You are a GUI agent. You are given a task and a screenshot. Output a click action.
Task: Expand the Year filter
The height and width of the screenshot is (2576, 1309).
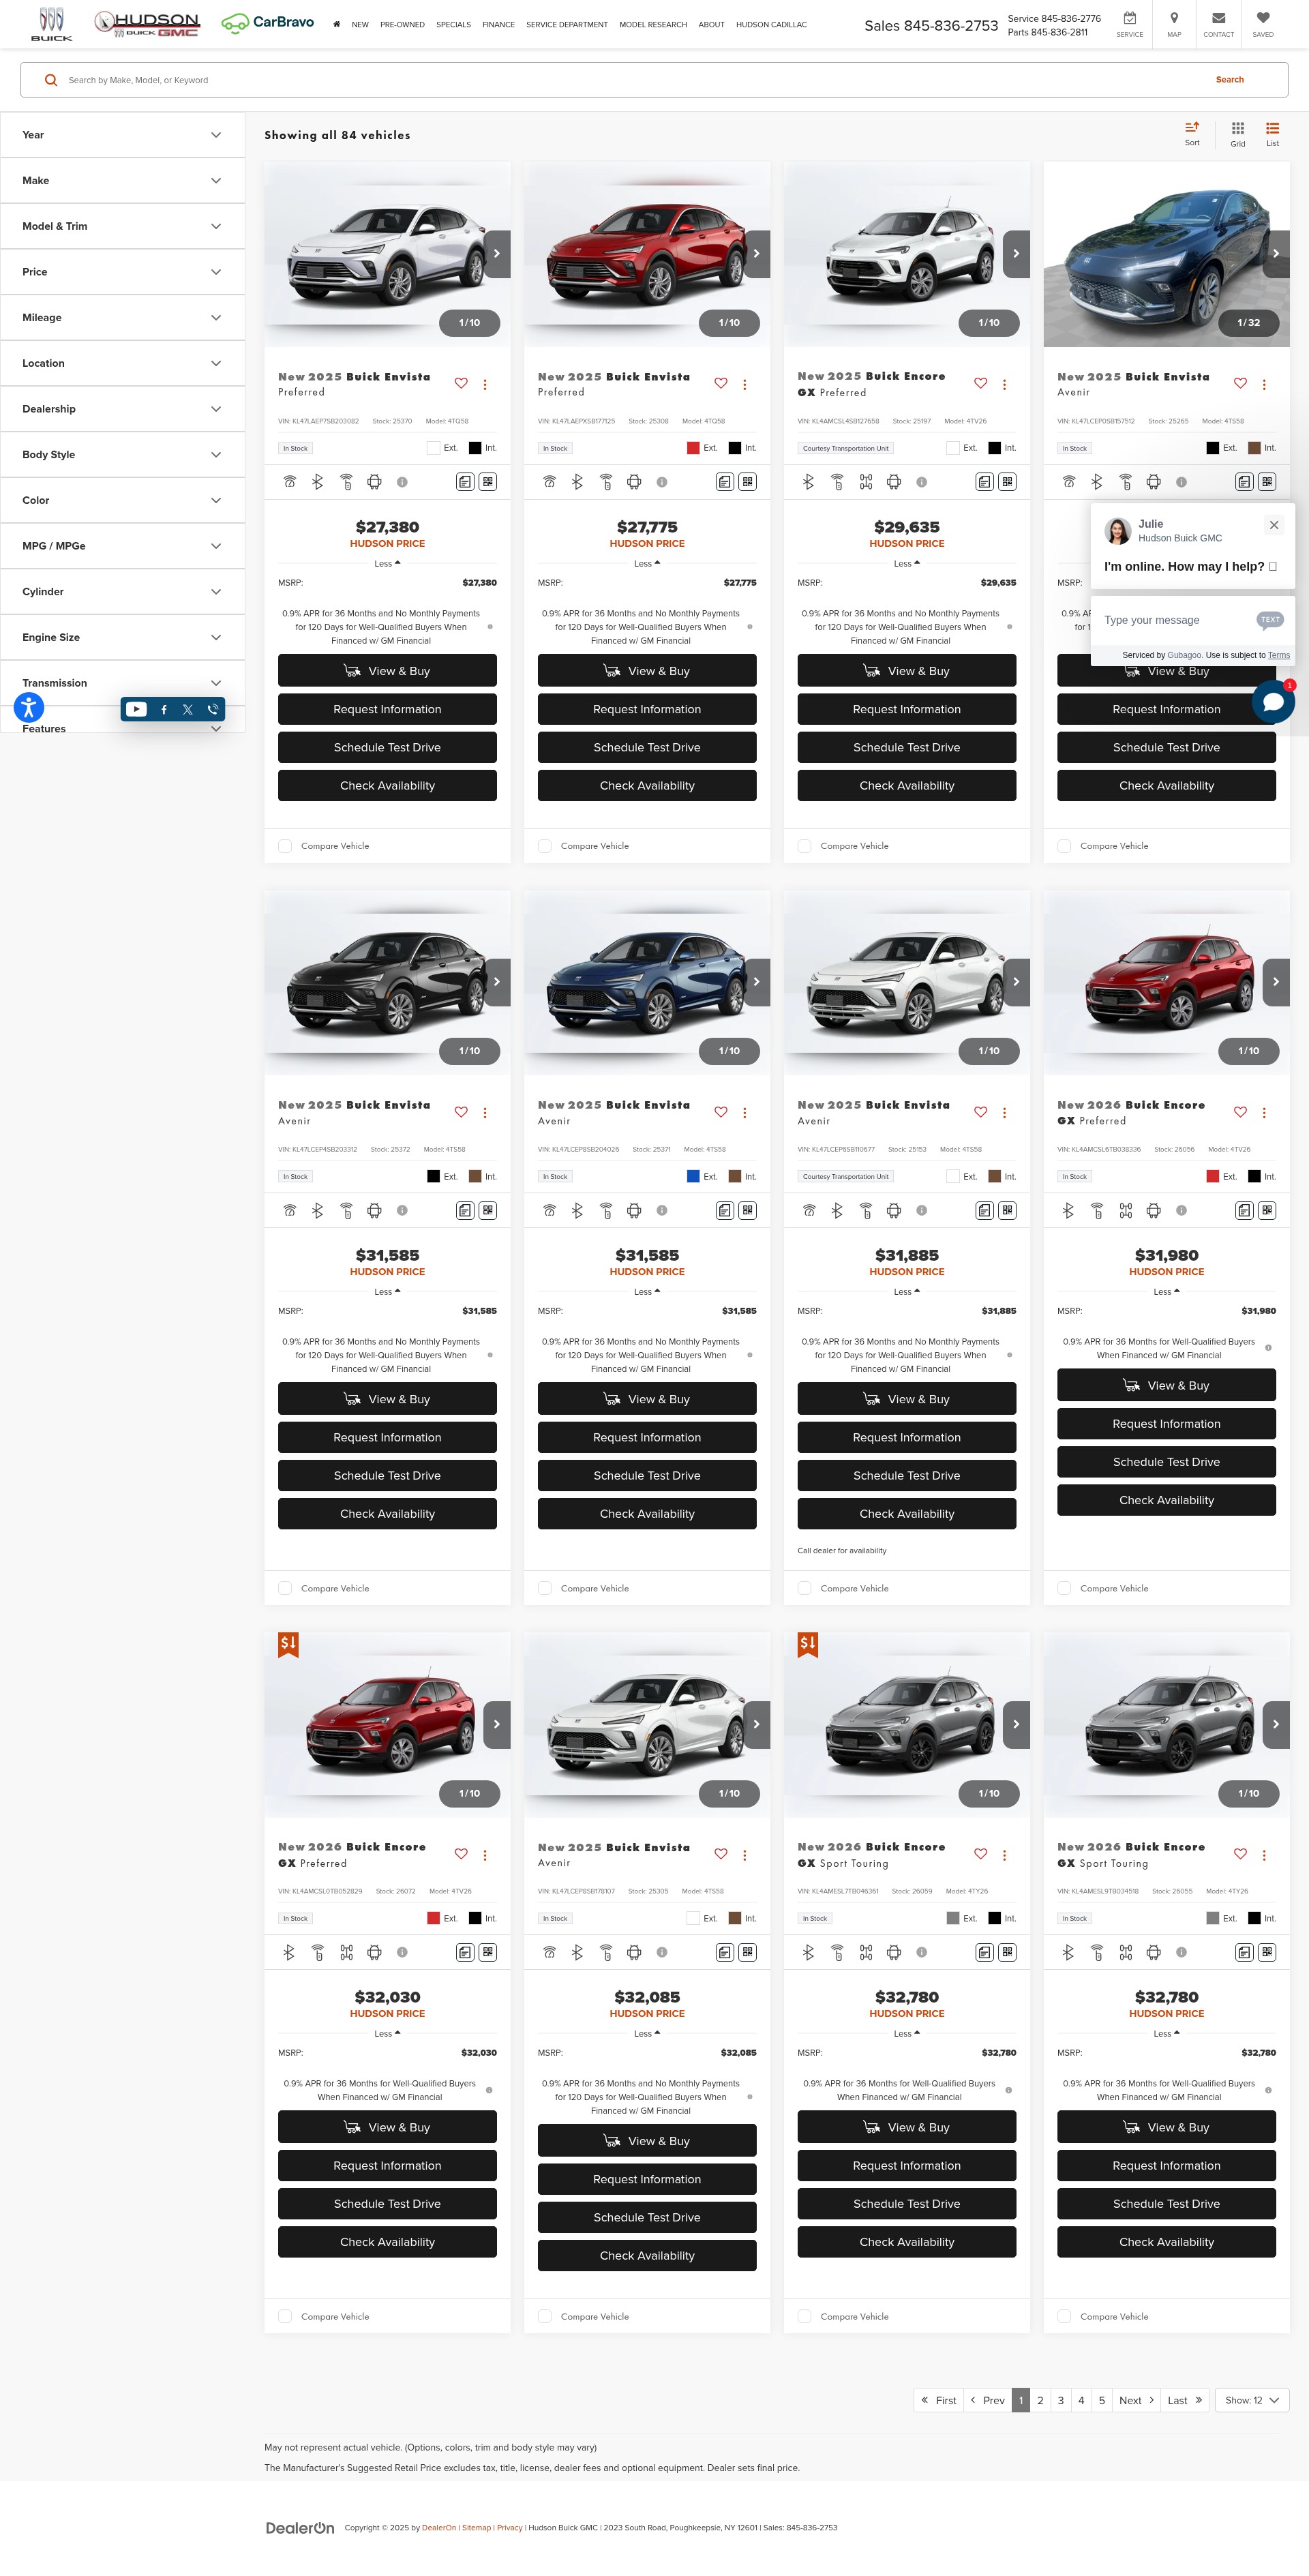point(122,135)
